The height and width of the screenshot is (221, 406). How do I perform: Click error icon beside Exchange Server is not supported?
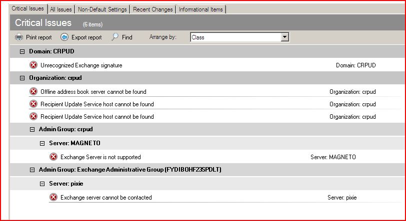click(x=53, y=157)
